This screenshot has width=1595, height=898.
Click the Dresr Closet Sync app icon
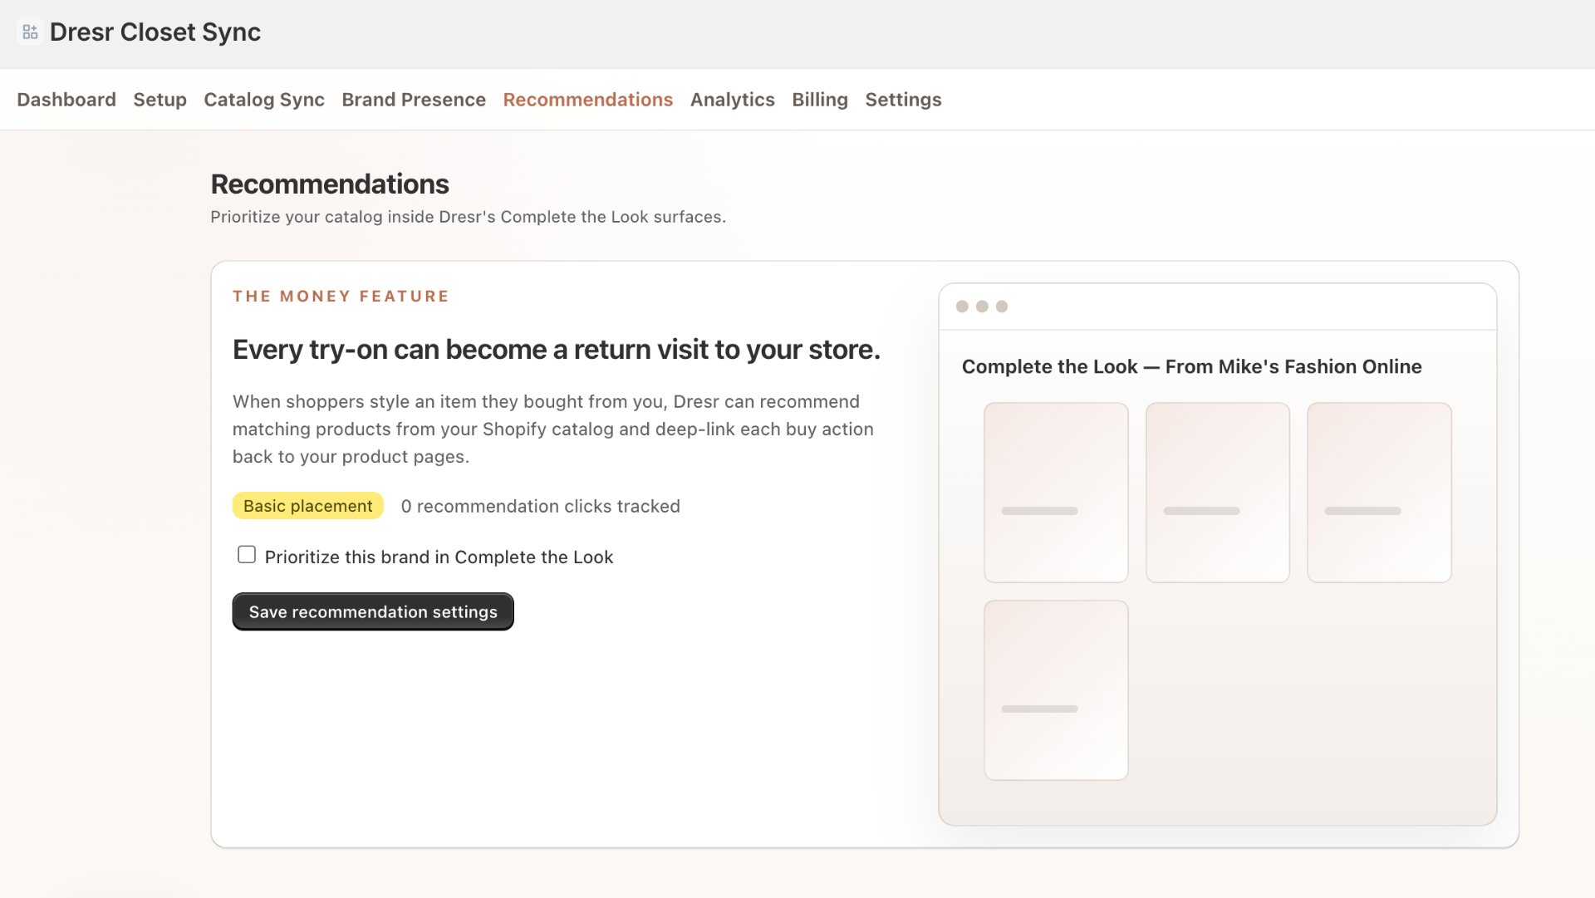pyautogui.click(x=30, y=32)
